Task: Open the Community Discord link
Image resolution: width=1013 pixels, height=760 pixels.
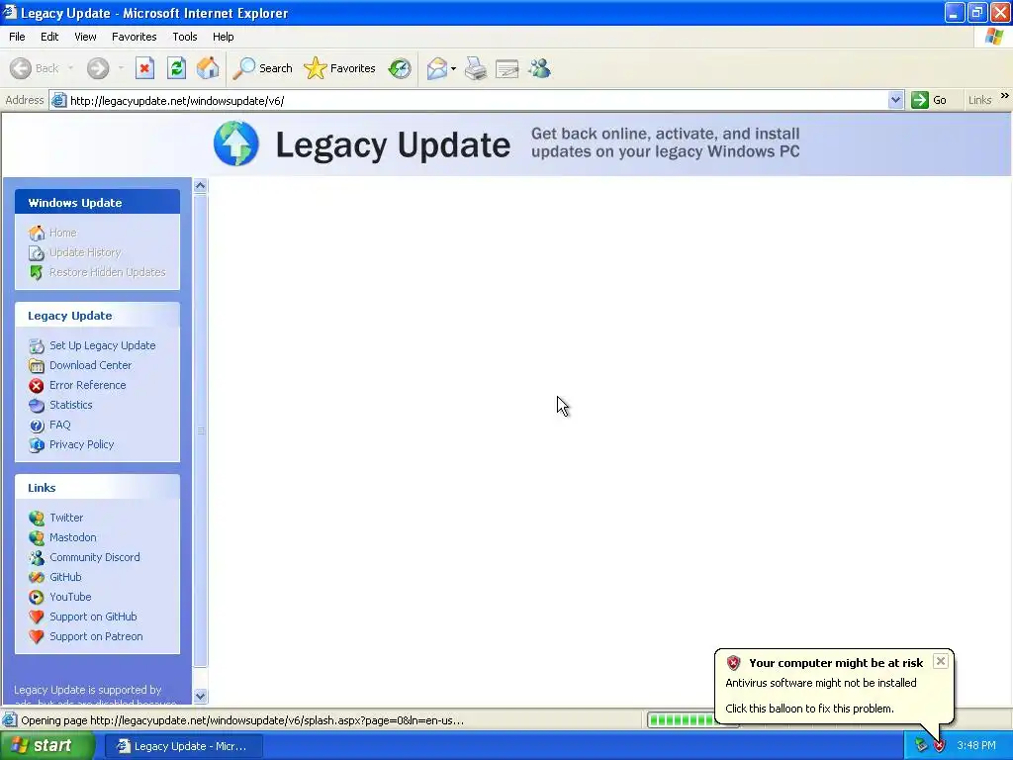Action: (95, 558)
